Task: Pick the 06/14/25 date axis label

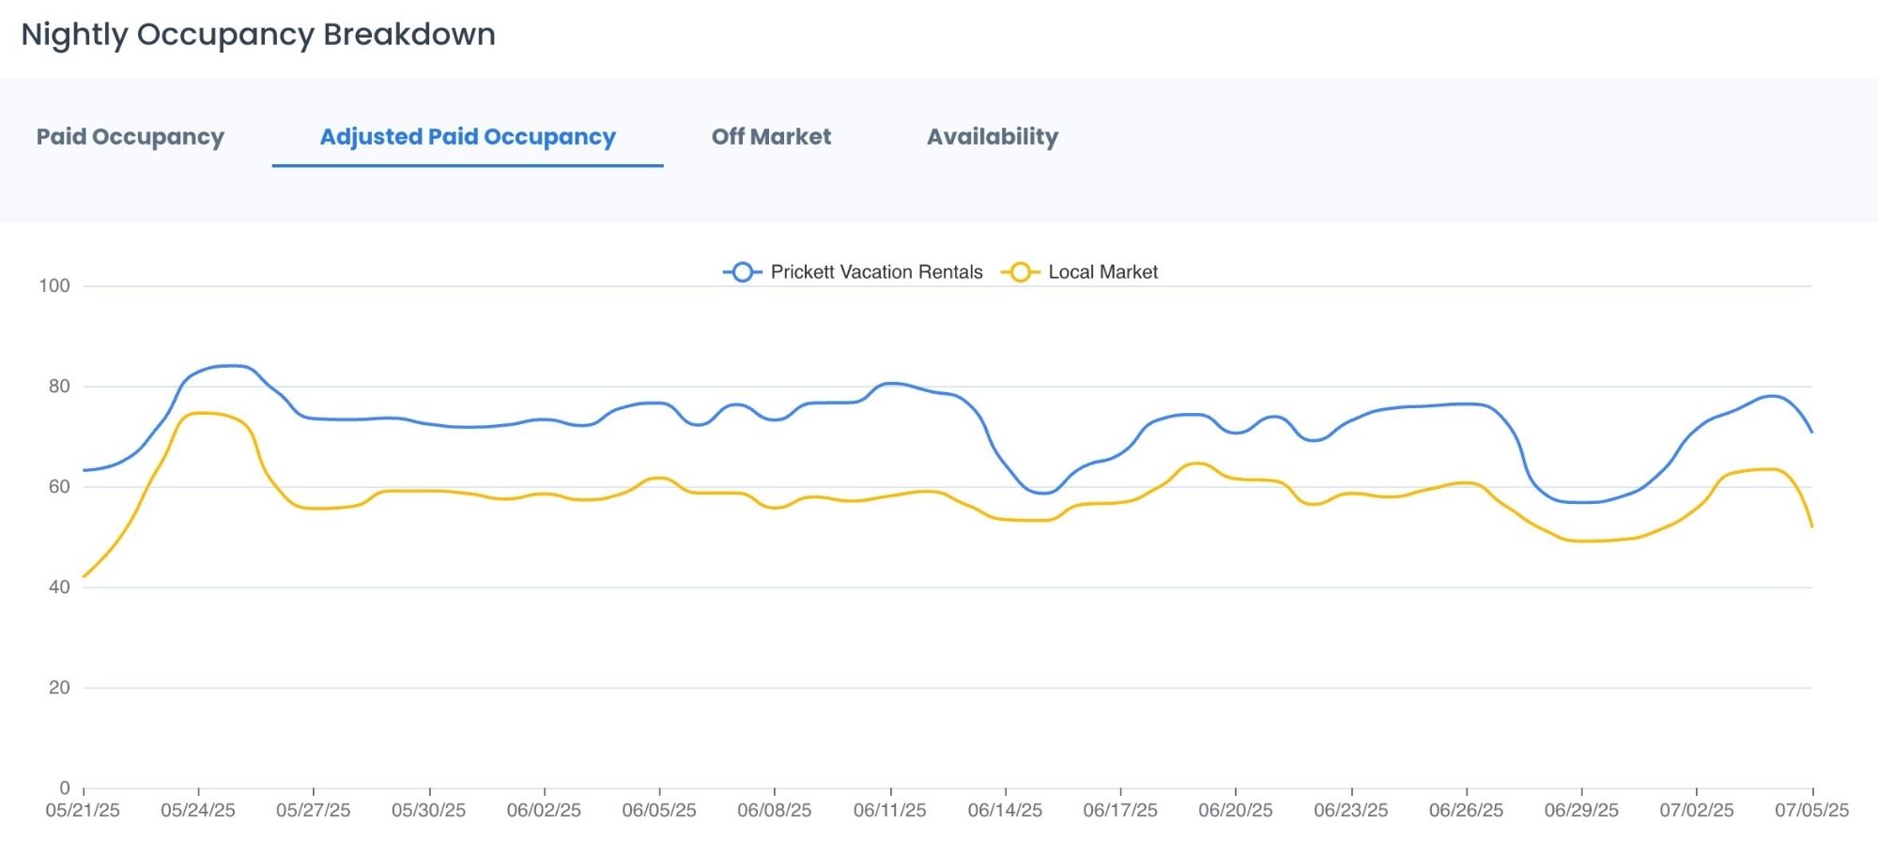Action: [x=1005, y=810]
